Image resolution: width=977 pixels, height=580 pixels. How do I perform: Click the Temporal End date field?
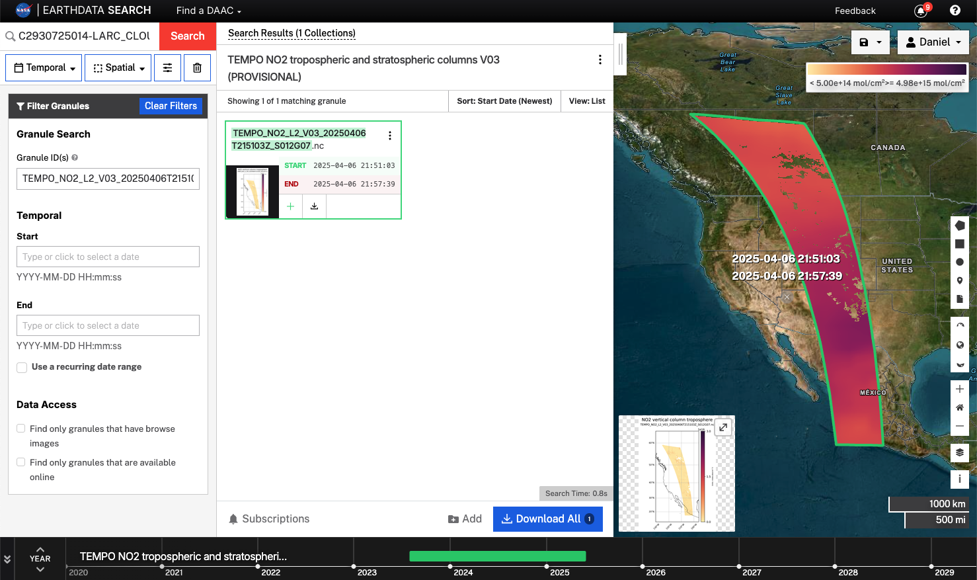pyautogui.click(x=108, y=325)
